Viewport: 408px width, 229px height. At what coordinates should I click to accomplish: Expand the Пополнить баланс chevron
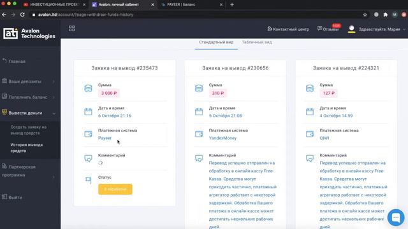click(54, 97)
